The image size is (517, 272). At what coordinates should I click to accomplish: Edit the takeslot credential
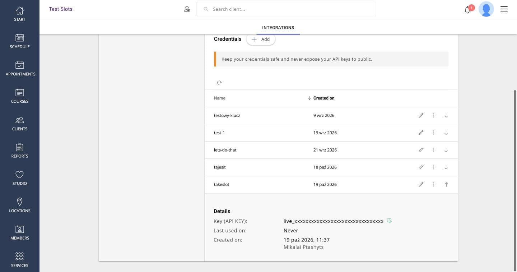[x=421, y=184]
